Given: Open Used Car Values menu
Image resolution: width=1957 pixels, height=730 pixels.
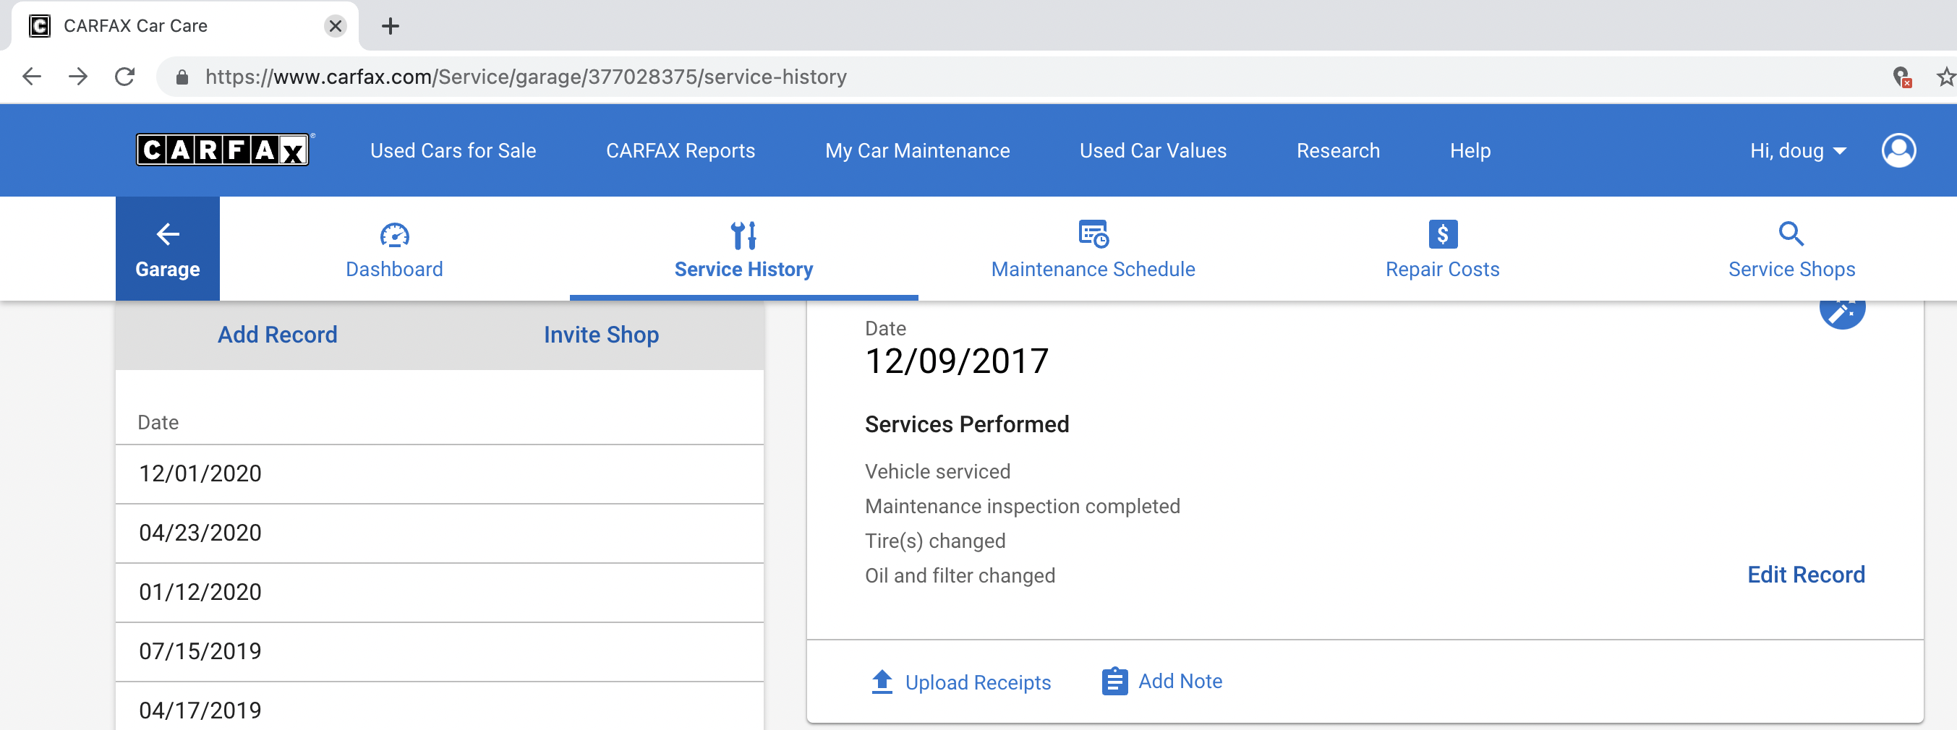Looking at the screenshot, I should (1153, 150).
